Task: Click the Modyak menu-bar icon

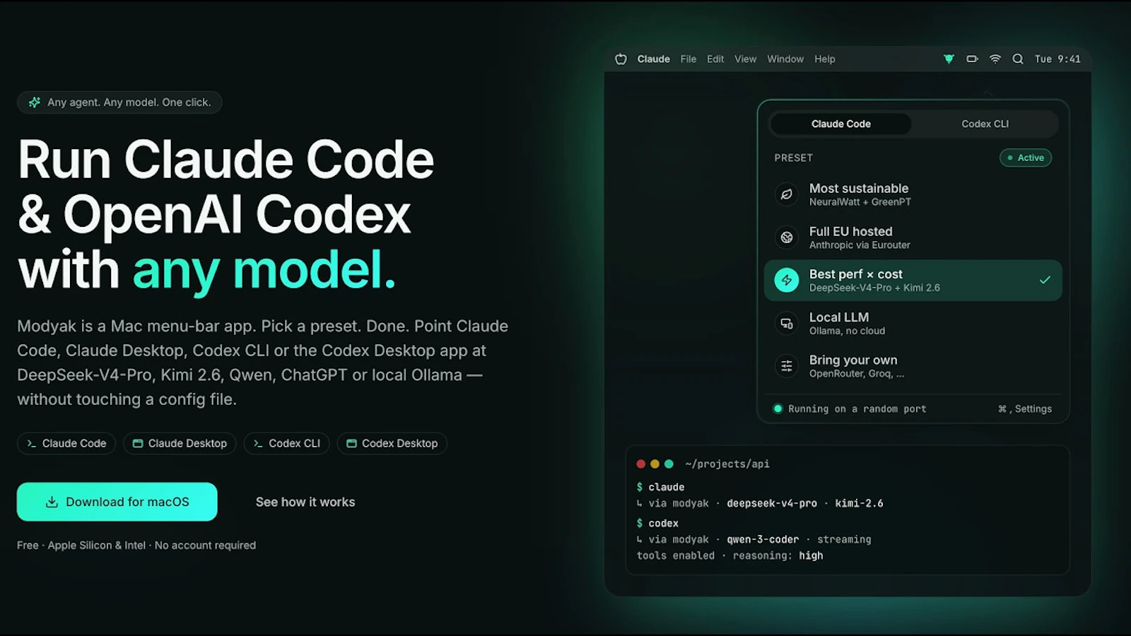Action: tap(949, 59)
